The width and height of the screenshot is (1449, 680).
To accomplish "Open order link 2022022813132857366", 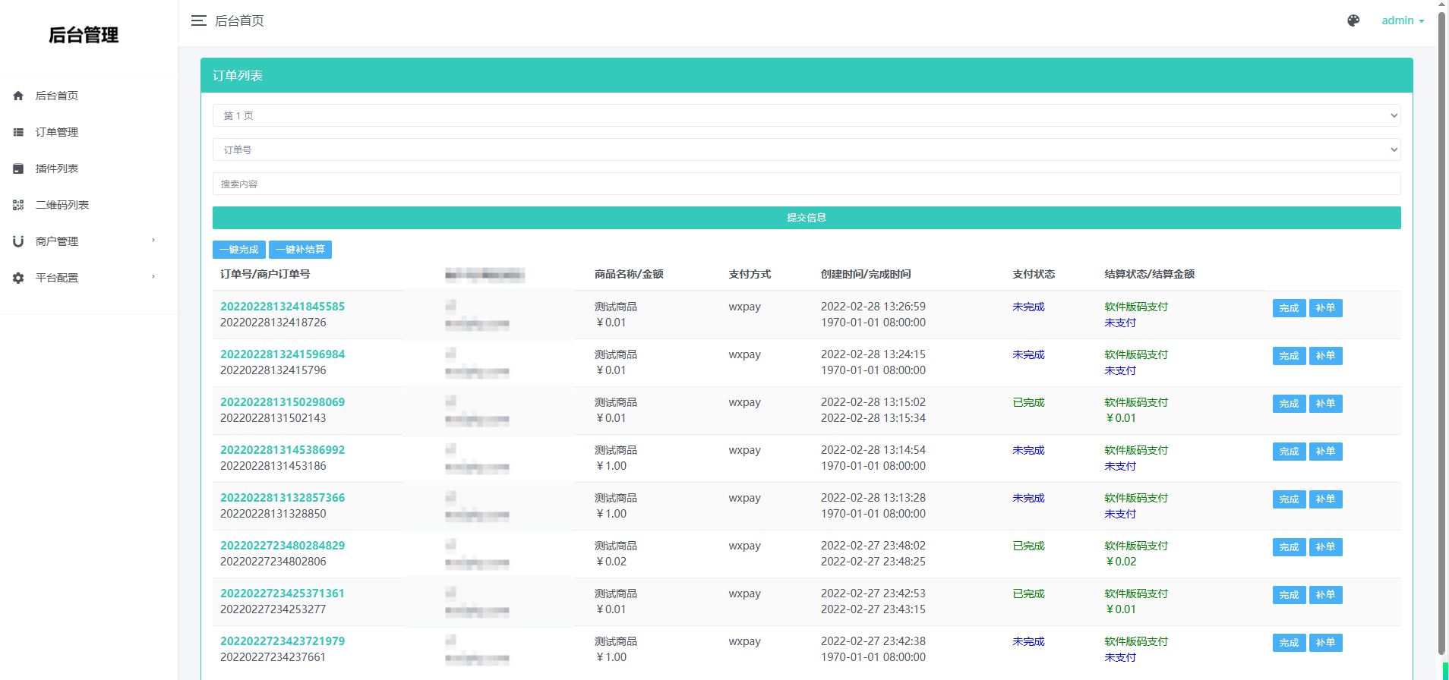I will [283, 498].
